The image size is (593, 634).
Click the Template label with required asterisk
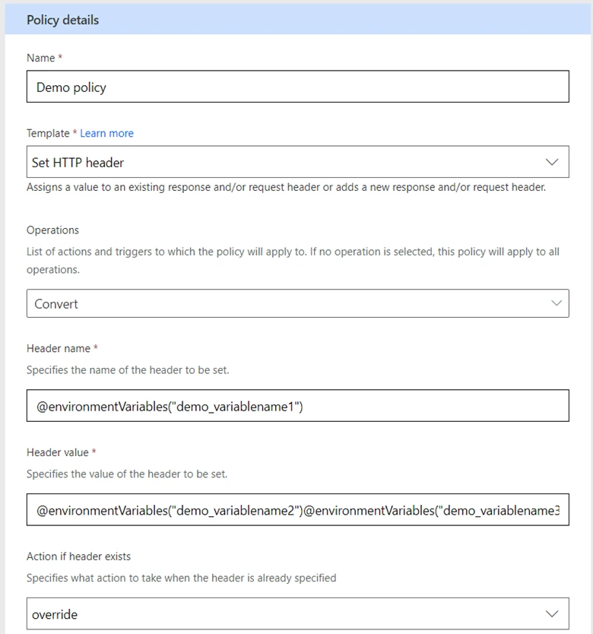[50, 133]
